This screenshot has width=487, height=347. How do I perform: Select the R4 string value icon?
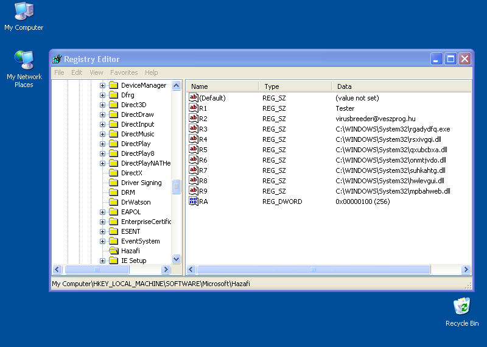pos(193,139)
